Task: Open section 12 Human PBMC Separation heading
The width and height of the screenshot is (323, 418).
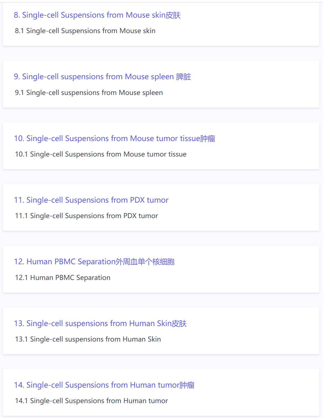Action: point(94,261)
